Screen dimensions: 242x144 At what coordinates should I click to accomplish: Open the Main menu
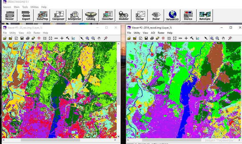click(17, 7)
